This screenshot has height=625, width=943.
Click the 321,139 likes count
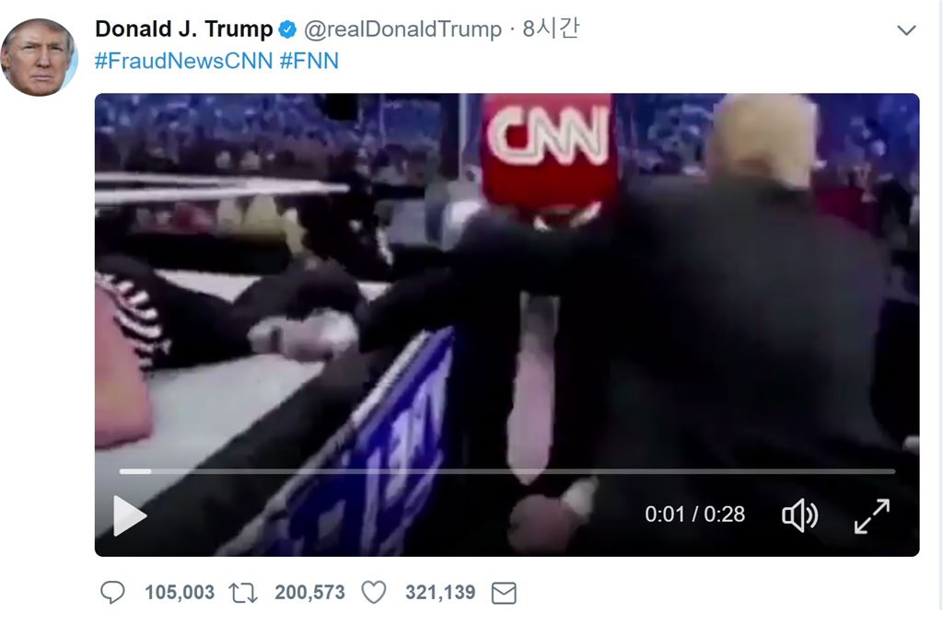pyautogui.click(x=440, y=593)
